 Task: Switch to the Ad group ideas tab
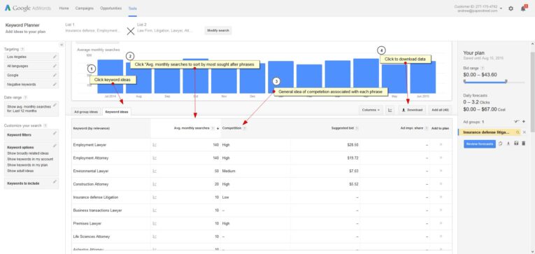click(86, 112)
